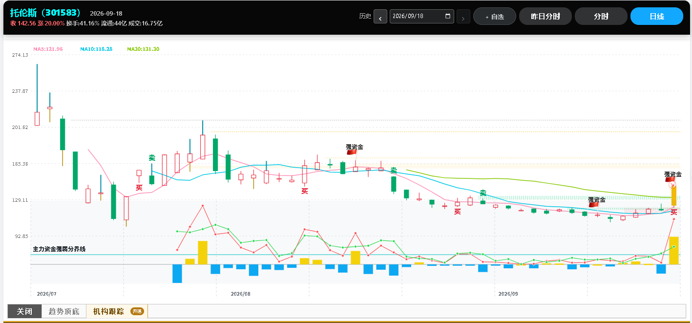Click the latest green 卖 signal marker
Viewport: 692px width, 323px height.
483,193
